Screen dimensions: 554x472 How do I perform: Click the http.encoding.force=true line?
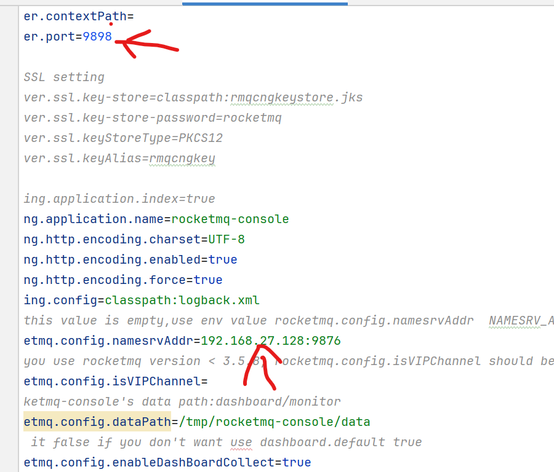coord(123,280)
